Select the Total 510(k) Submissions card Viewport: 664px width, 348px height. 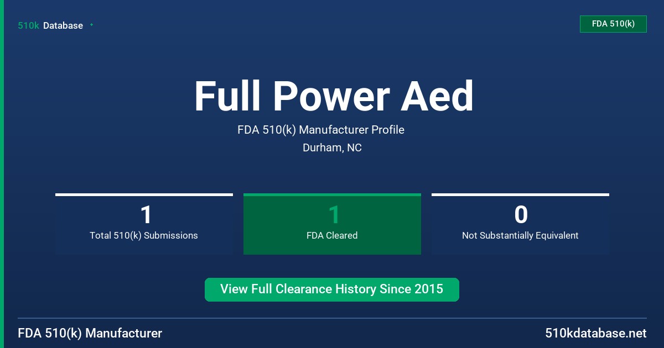(x=144, y=224)
